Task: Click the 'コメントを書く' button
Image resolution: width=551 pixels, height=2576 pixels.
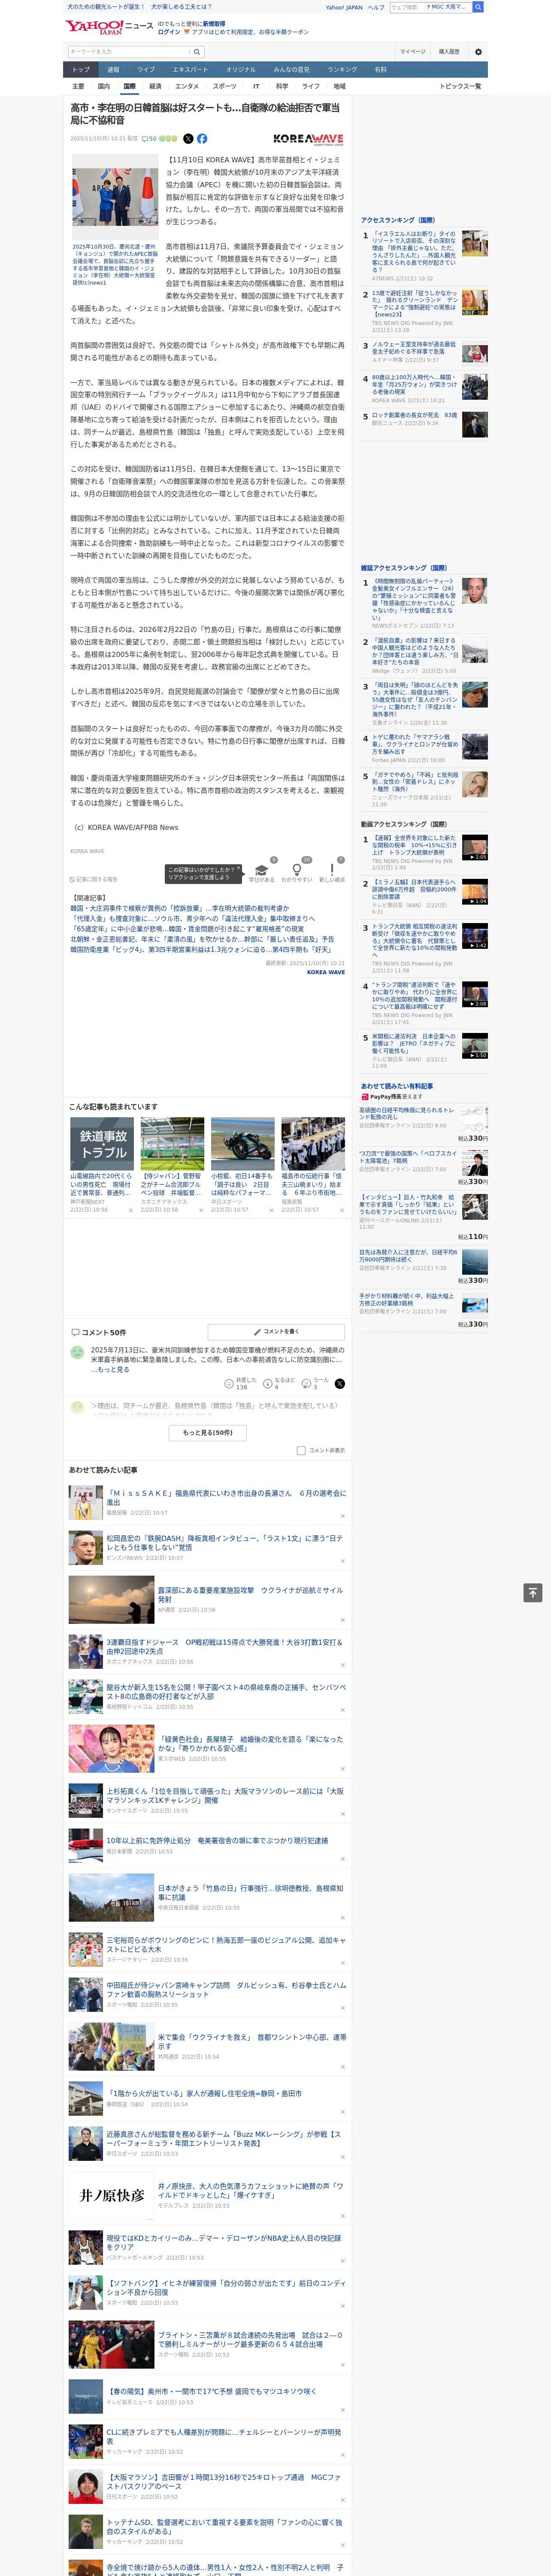Action: coord(276,1332)
